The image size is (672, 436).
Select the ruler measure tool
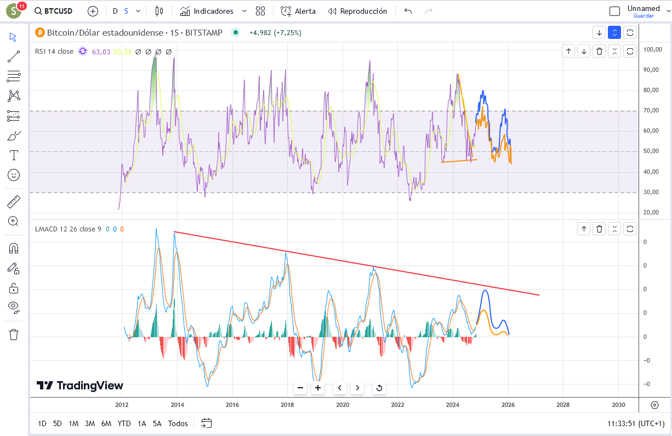14,201
